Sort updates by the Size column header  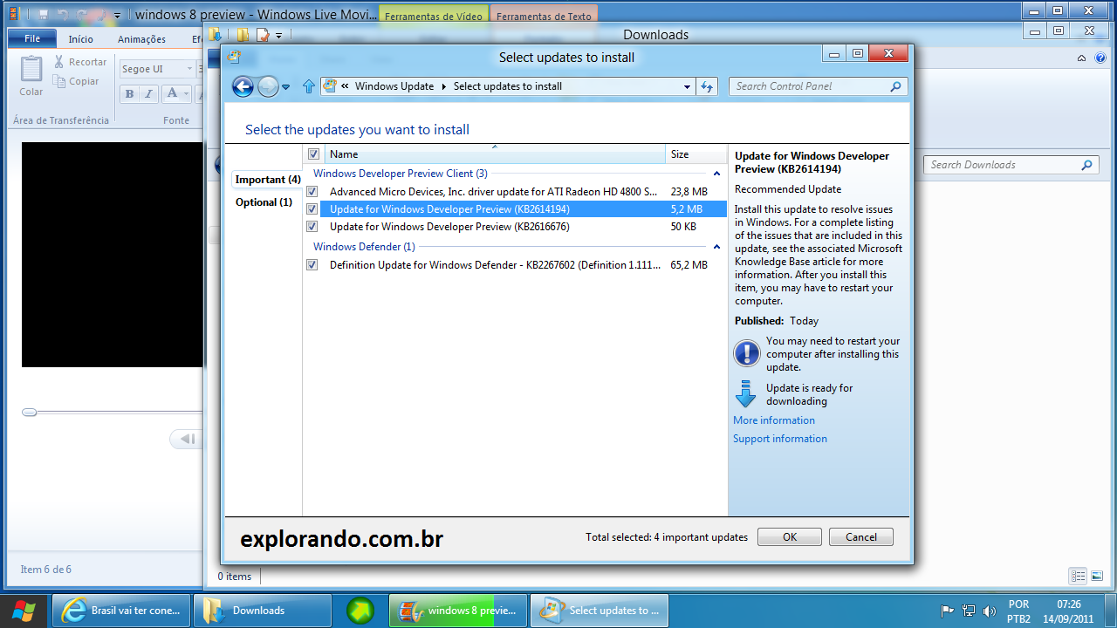click(x=696, y=154)
